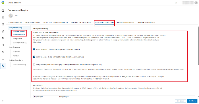Select Belegverarbeitung in the left tree

(x=16, y=28)
